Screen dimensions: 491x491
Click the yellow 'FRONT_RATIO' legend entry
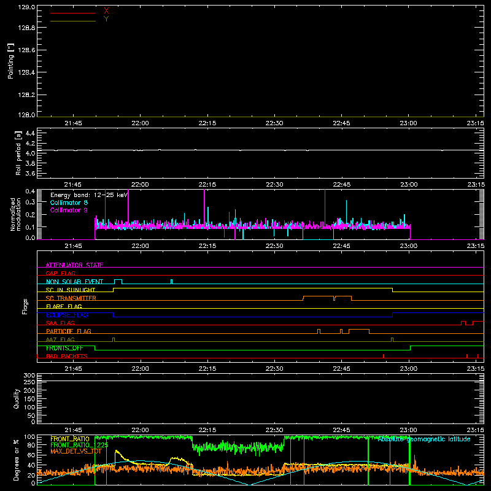(x=70, y=439)
